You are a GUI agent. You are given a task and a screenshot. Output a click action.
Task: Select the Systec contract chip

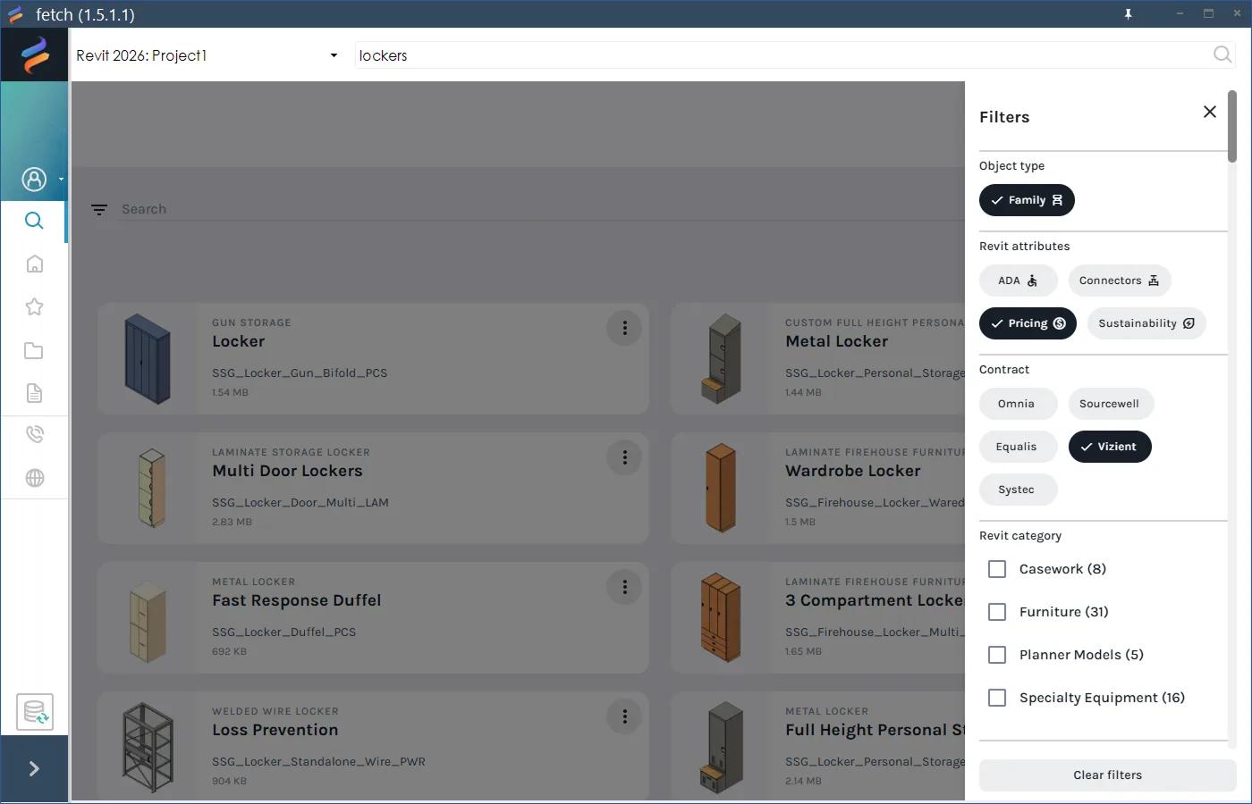point(1018,490)
